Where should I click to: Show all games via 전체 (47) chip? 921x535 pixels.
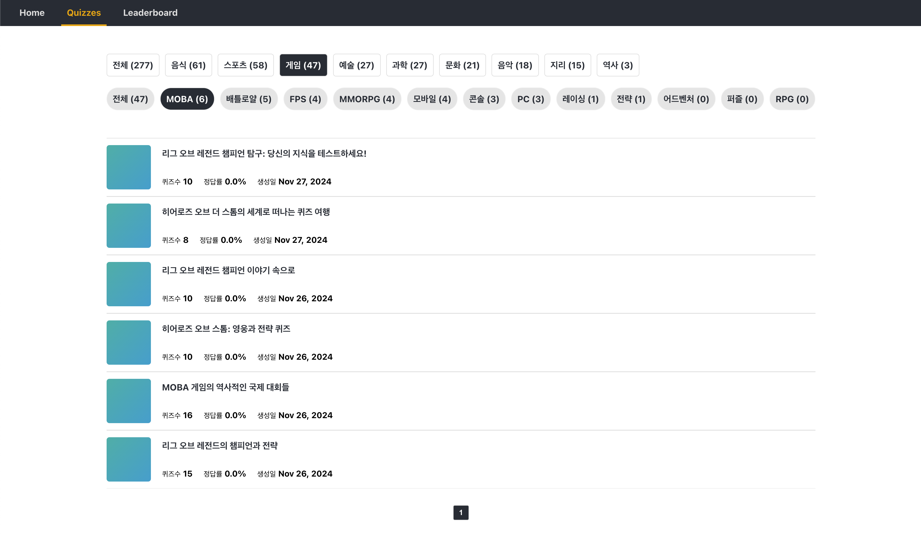coord(130,99)
